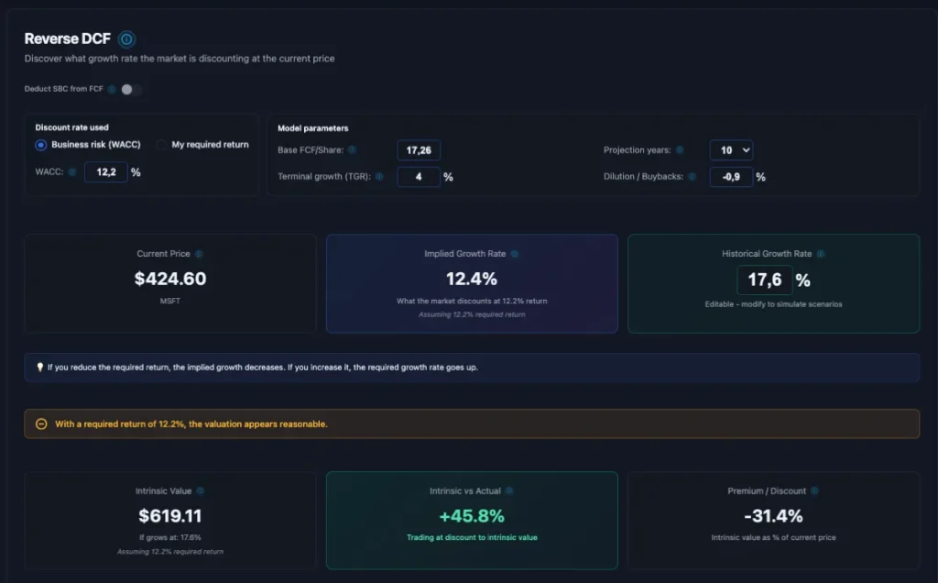Click the Terminal growth (TGR) info icon
This screenshot has width=938, height=583.
pyautogui.click(x=379, y=177)
